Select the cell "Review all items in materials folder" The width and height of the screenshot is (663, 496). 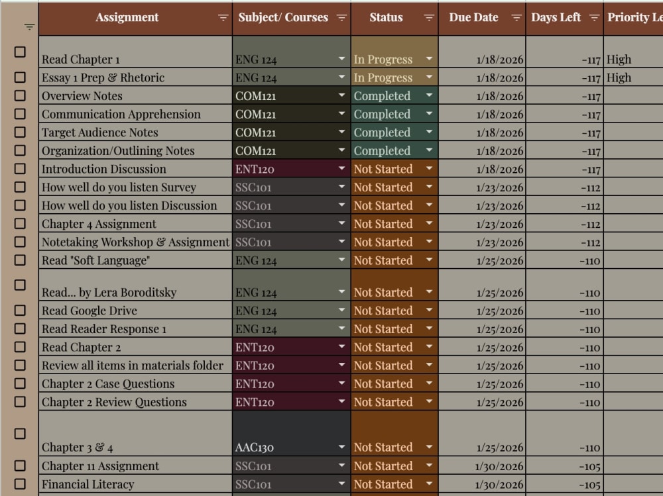point(135,365)
